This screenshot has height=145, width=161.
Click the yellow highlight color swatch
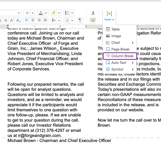(x=54, y=13)
